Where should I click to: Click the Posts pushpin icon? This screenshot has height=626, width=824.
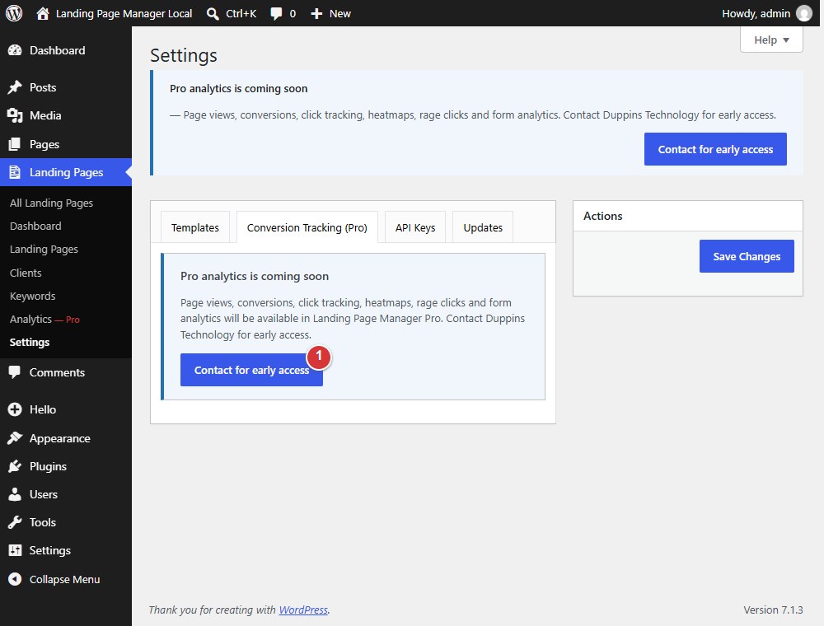[x=15, y=87]
